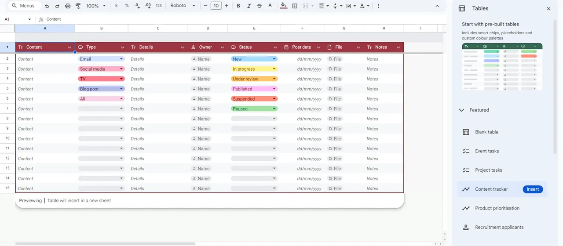The width and height of the screenshot is (563, 246).
Task: Decrease font size with minus button
Action: tap(205, 6)
